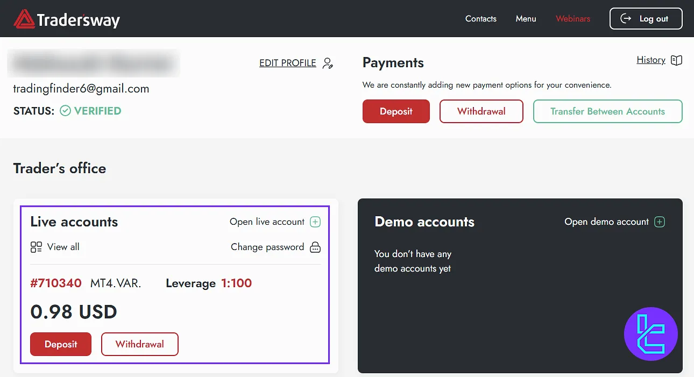Click the MT4.VAR. account type text
Image resolution: width=694 pixels, height=377 pixels.
116,283
